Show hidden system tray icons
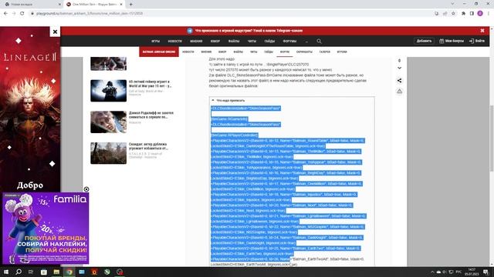The image size is (494, 277). click(x=432, y=272)
